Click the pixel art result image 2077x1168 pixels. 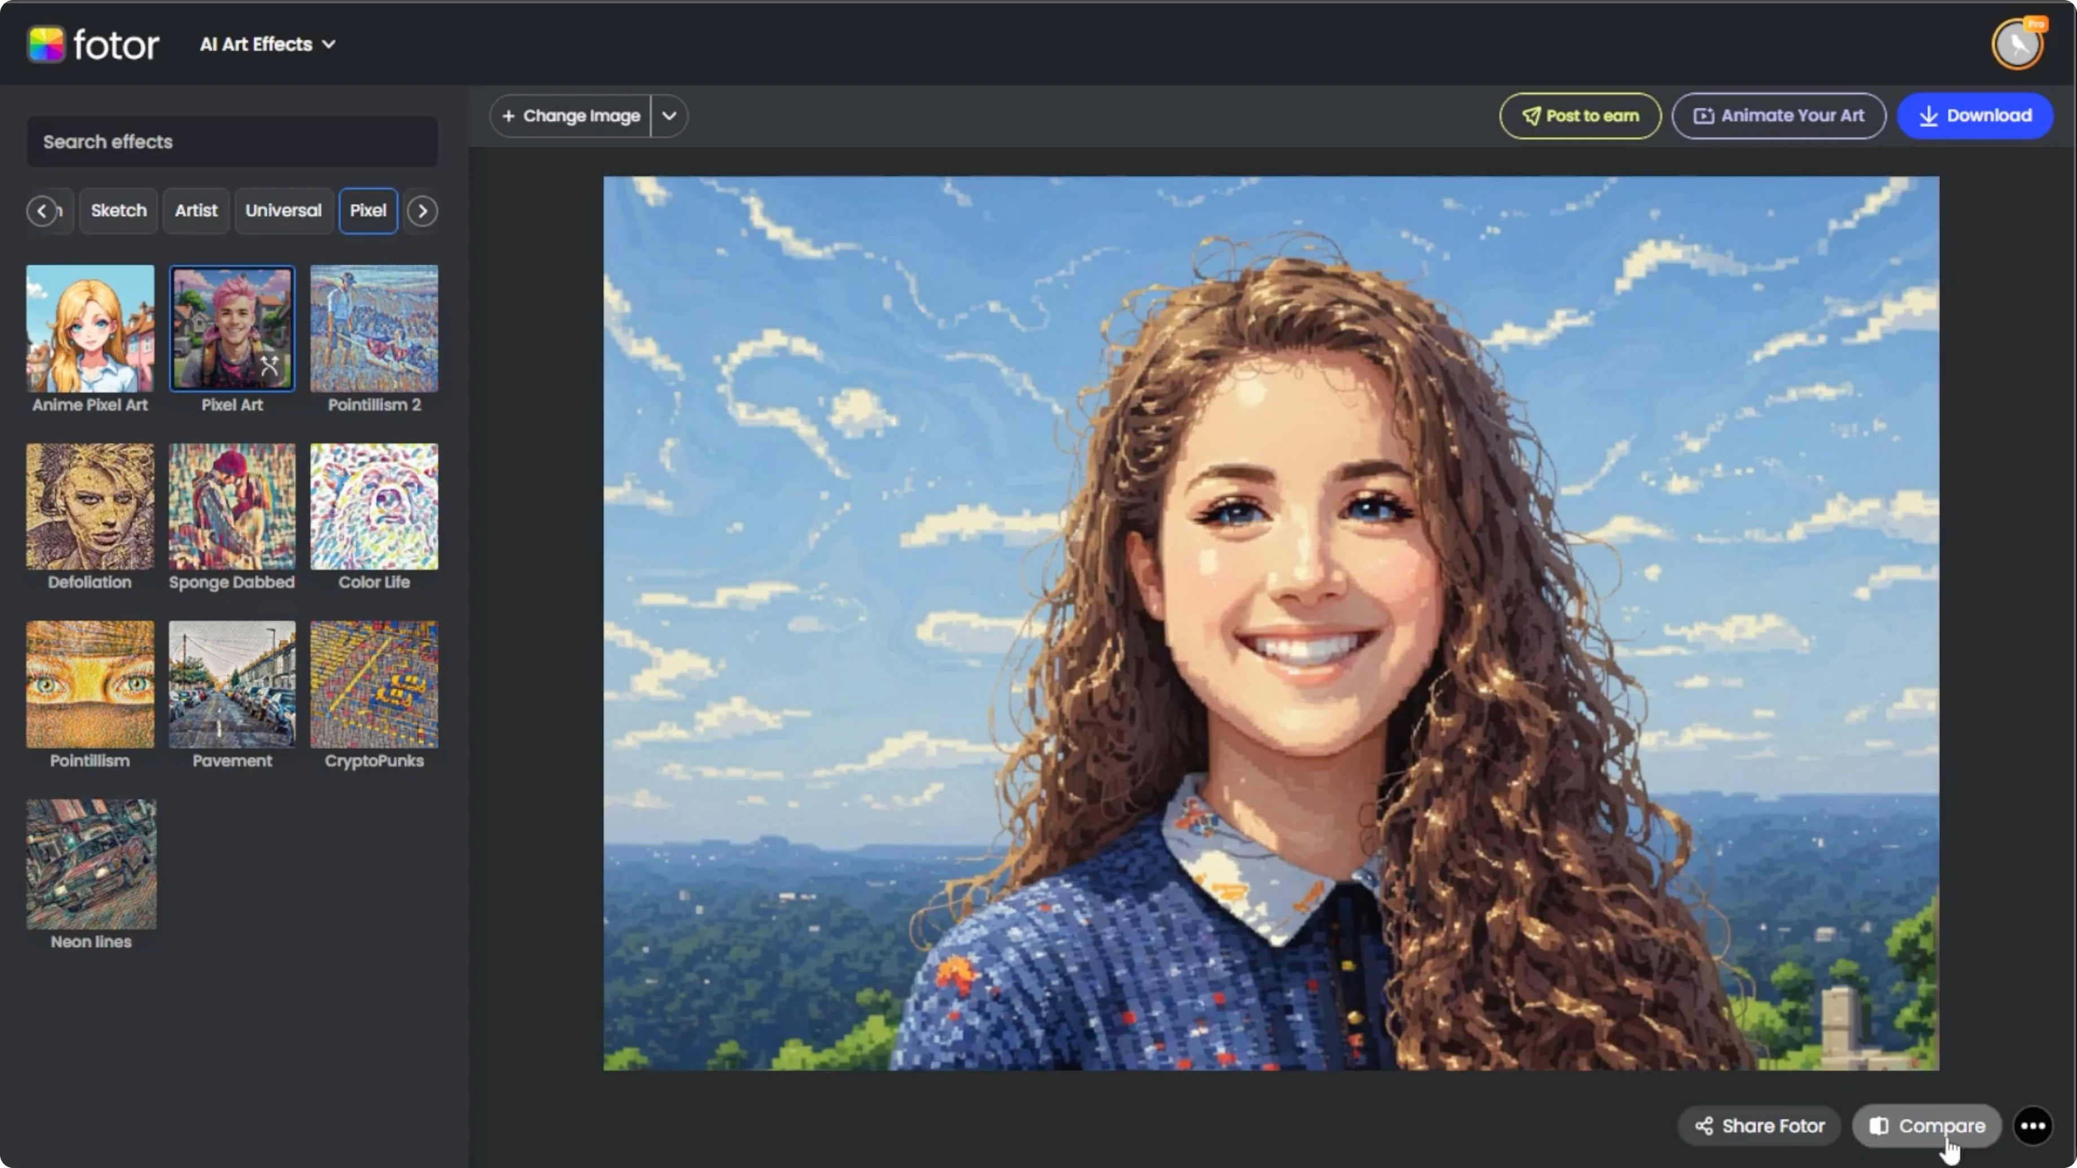pyautogui.click(x=1272, y=624)
